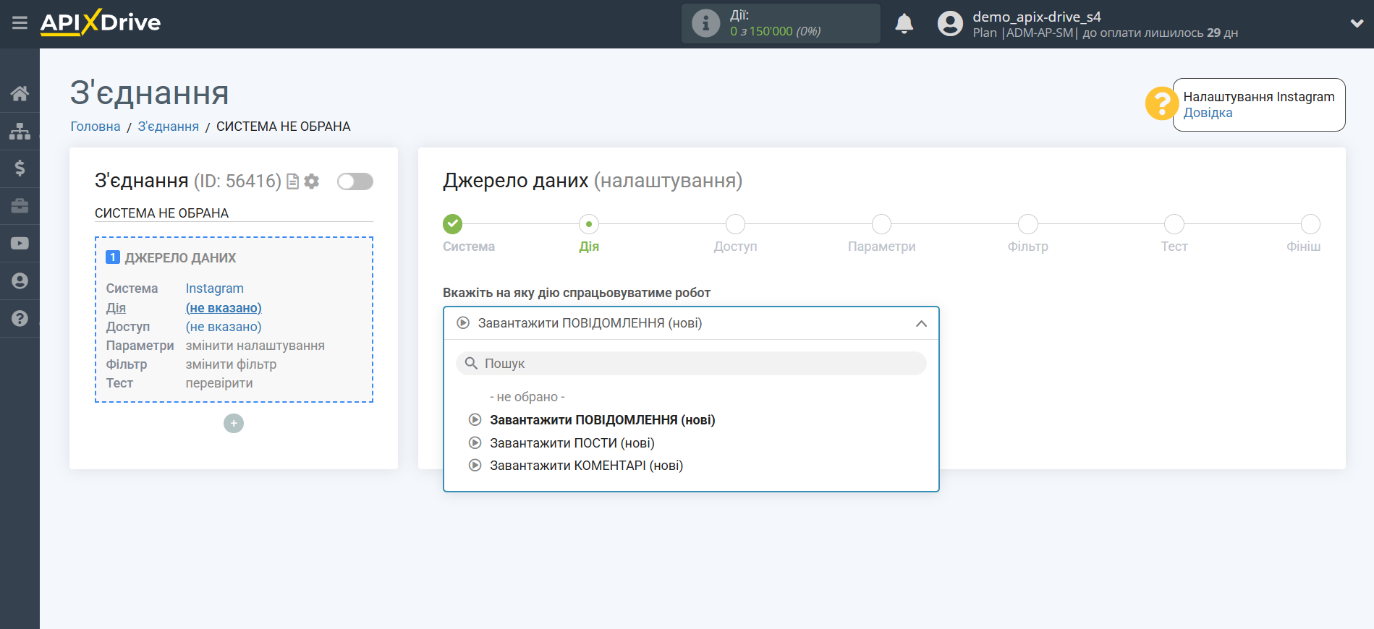Click the document copy icon beside connection ID

(x=293, y=181)
